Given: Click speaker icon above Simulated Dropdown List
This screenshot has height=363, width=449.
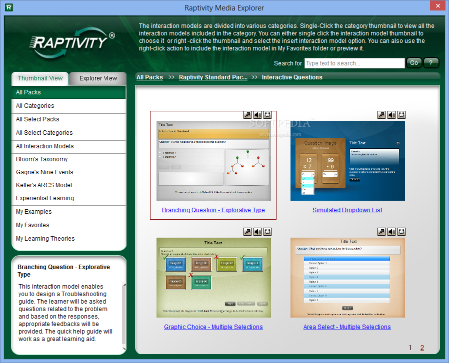Looking at the screenshot, I should pyautogui.click(x=391, y=115).
